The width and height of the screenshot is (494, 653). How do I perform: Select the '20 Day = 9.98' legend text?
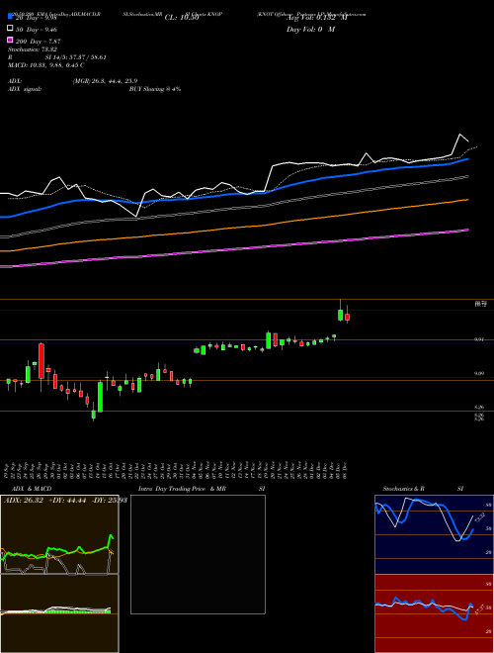(x=35, y=18)
